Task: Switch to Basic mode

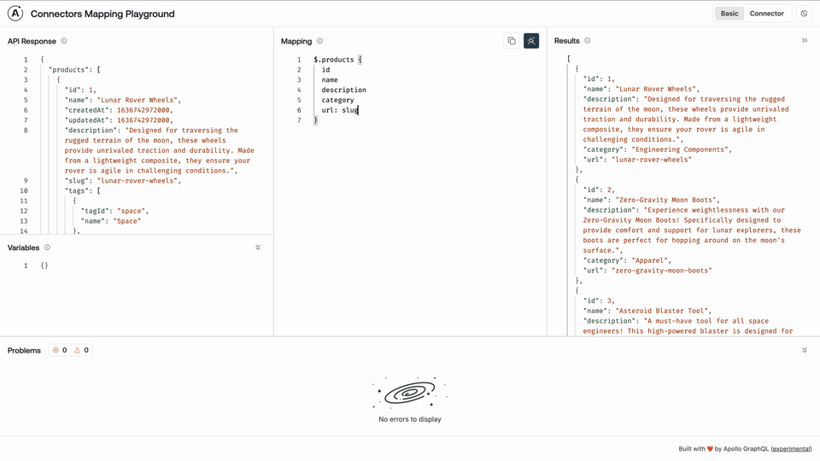Action: click(x=729, y=14)
